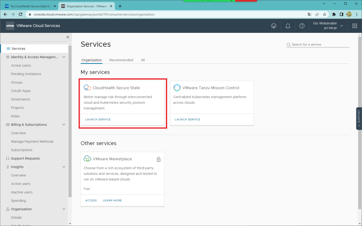The width and height of the screenshot is (362, 226).
Task: Open the tab search chevron in title bar
Action: click(324, 4)
